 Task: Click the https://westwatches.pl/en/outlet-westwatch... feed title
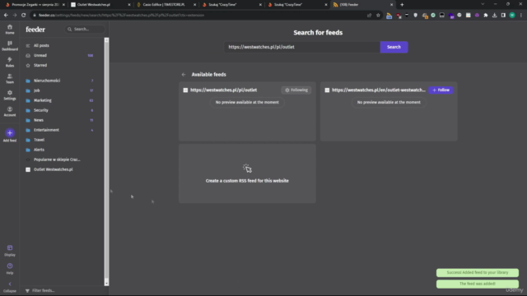tap(379, 90)
